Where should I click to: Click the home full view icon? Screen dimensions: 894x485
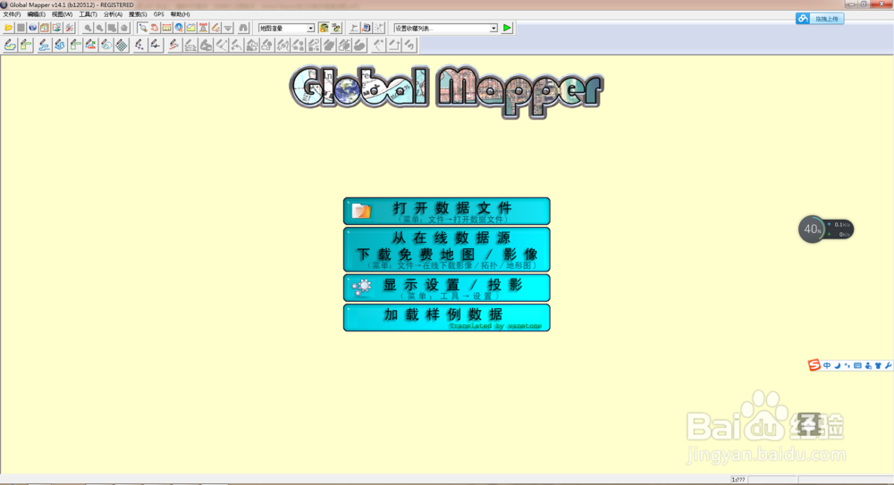[123, 28]
